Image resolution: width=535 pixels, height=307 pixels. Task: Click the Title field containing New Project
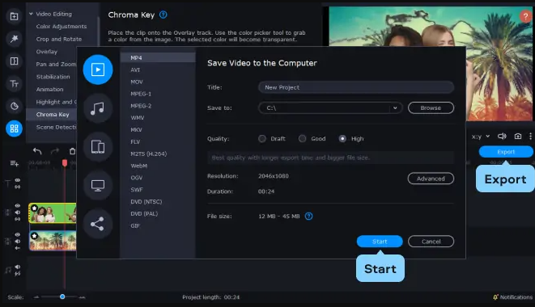coord(356,87)
